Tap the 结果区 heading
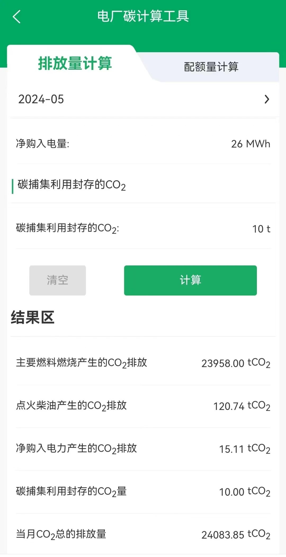The image size is (286, 557). 33,317
